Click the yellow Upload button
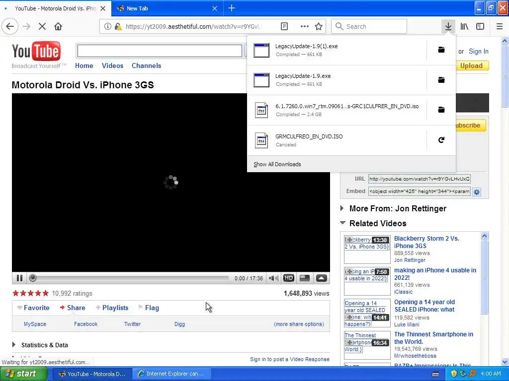509x381 pixels. click(471, 66)
